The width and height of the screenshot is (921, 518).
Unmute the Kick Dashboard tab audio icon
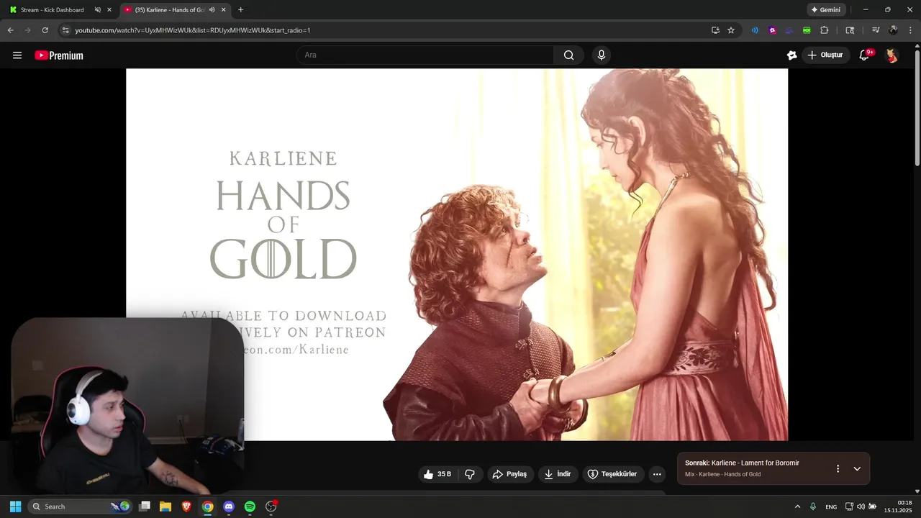point(97,10)
